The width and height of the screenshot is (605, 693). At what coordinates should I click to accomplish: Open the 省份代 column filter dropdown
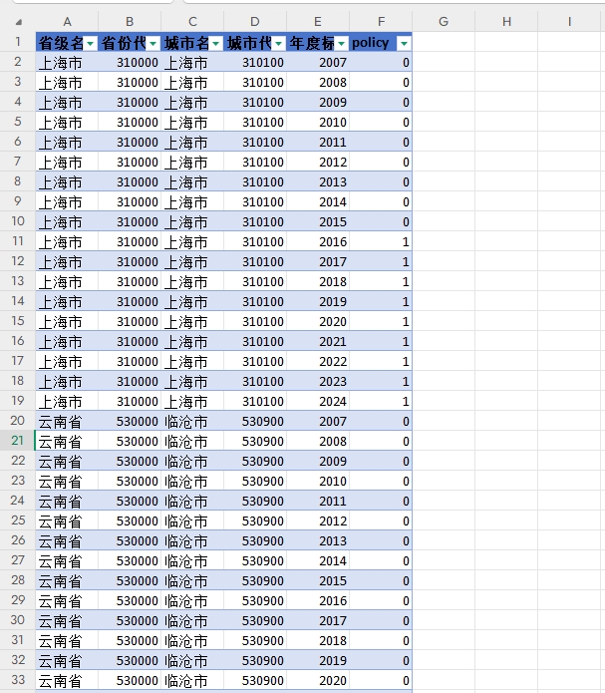[x=152, y=43]
